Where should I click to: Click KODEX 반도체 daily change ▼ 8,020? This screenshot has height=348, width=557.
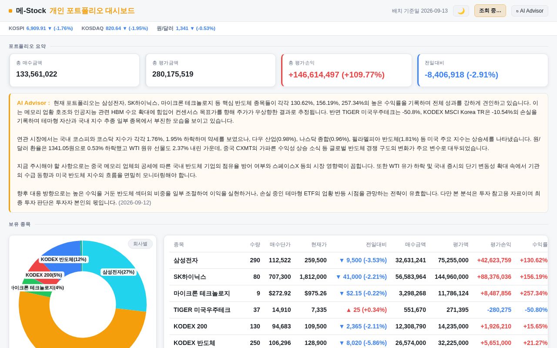363,343
